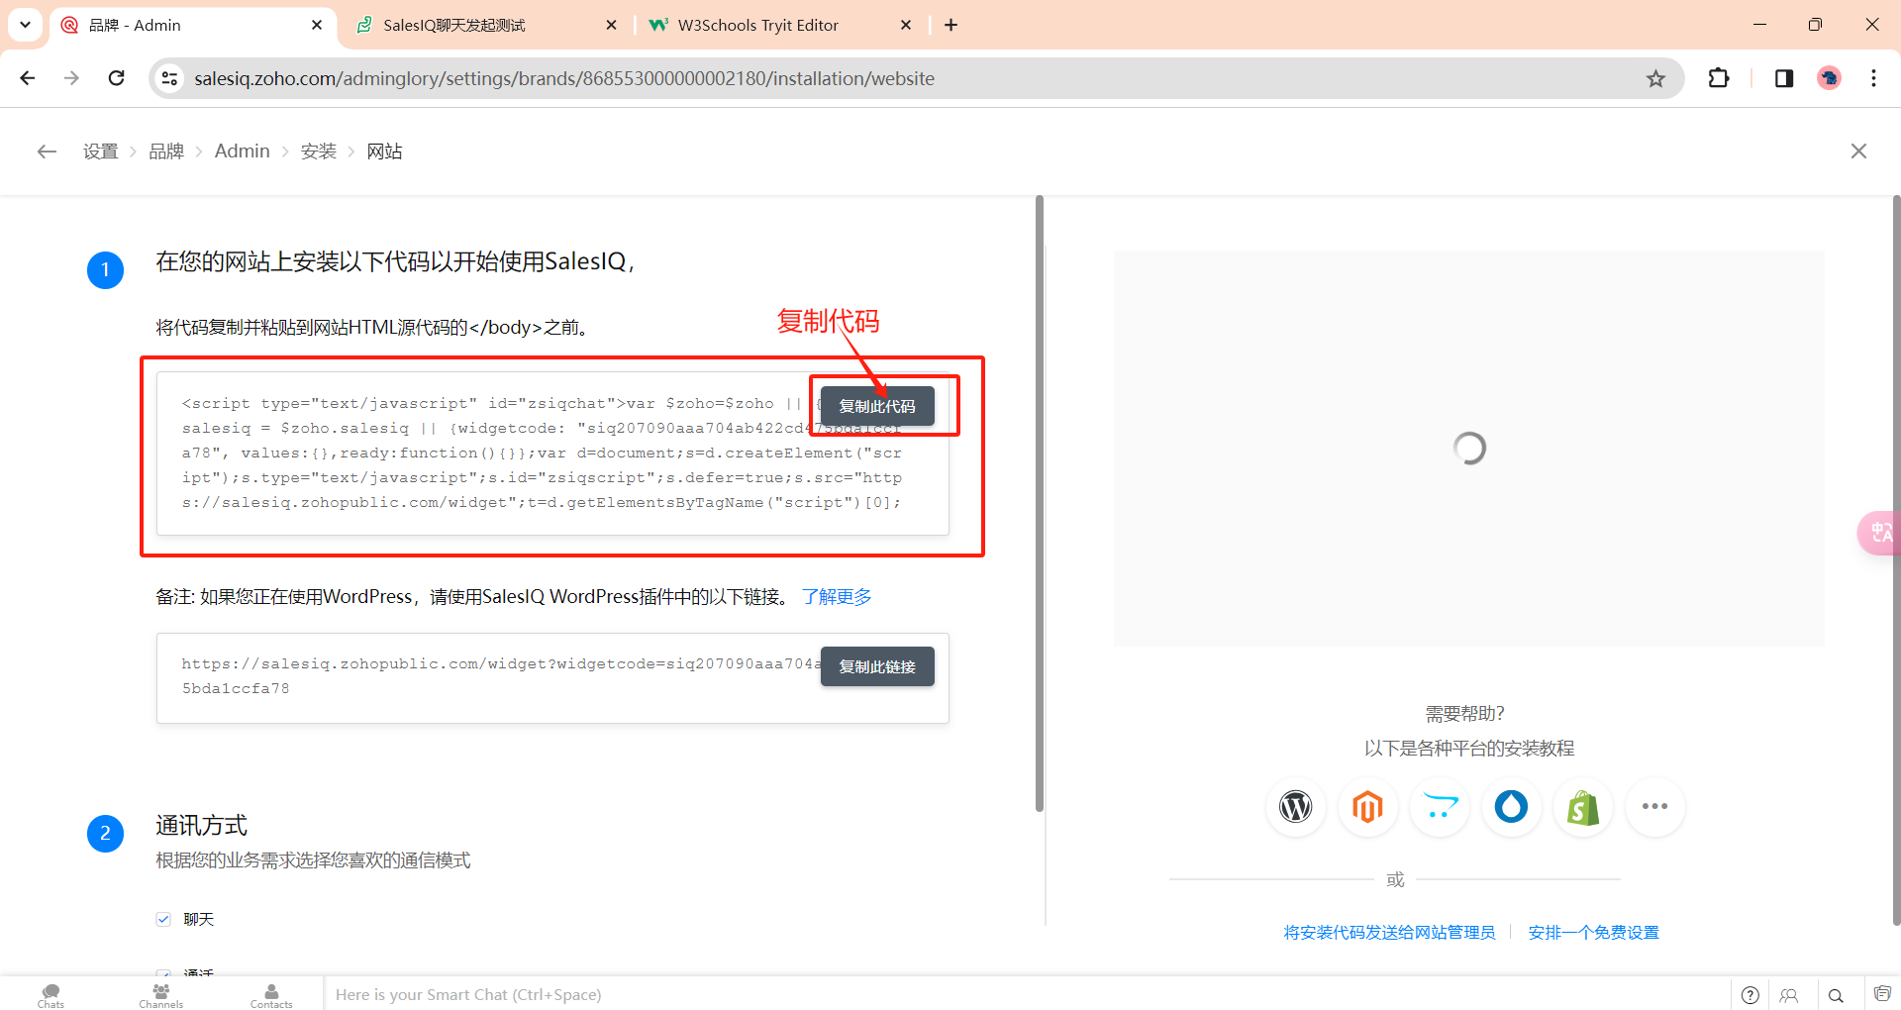Open the browser extensions puzzle icon
The width and height of the screenshot is (1901, 1010).
pos(1719,78)
